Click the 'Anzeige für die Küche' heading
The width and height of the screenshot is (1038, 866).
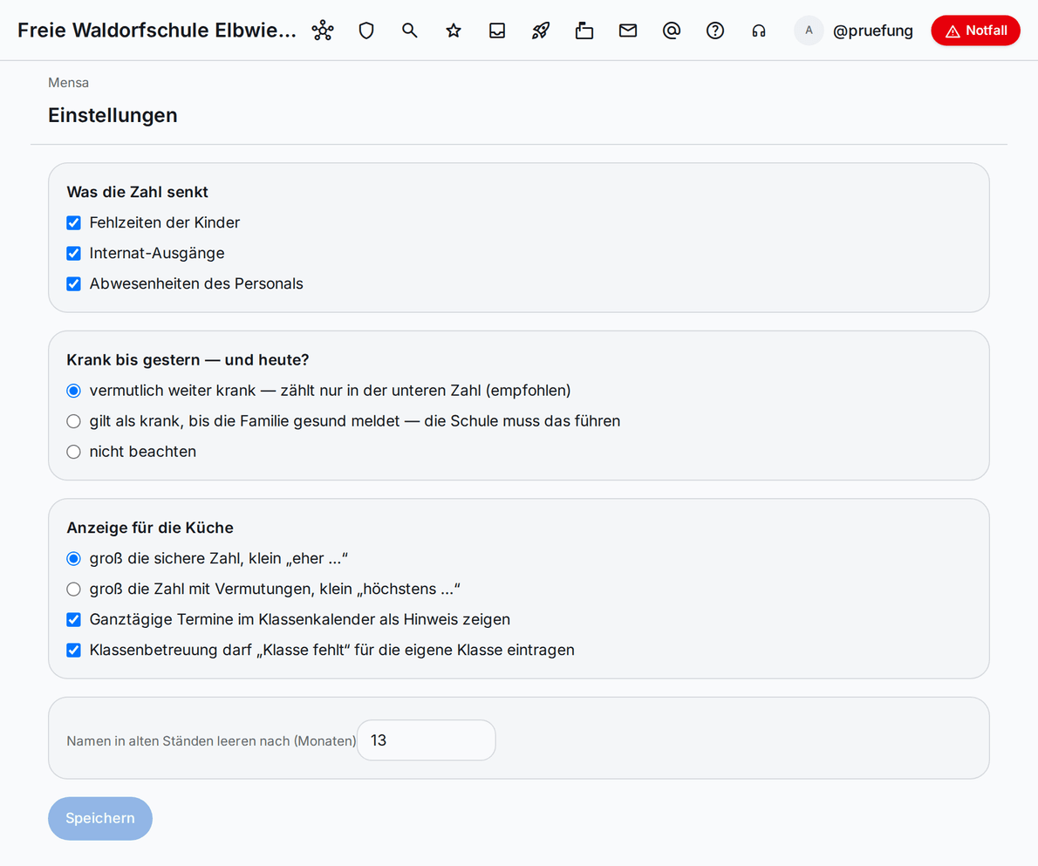click(x=150, y=528)
